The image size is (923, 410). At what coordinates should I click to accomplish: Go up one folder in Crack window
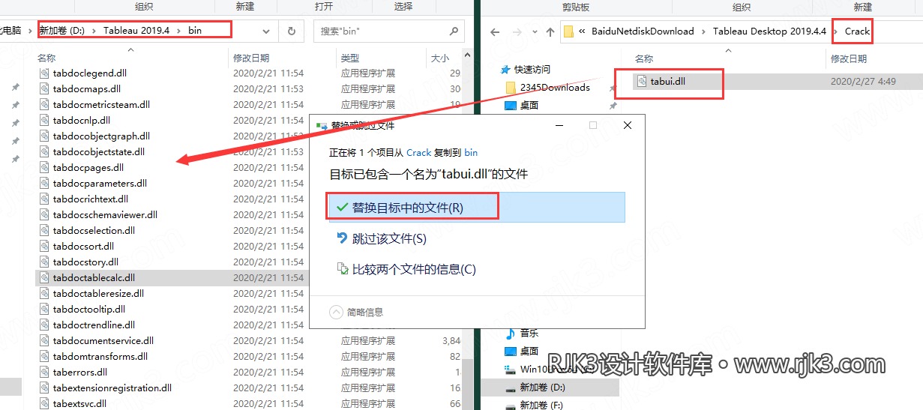550,31
